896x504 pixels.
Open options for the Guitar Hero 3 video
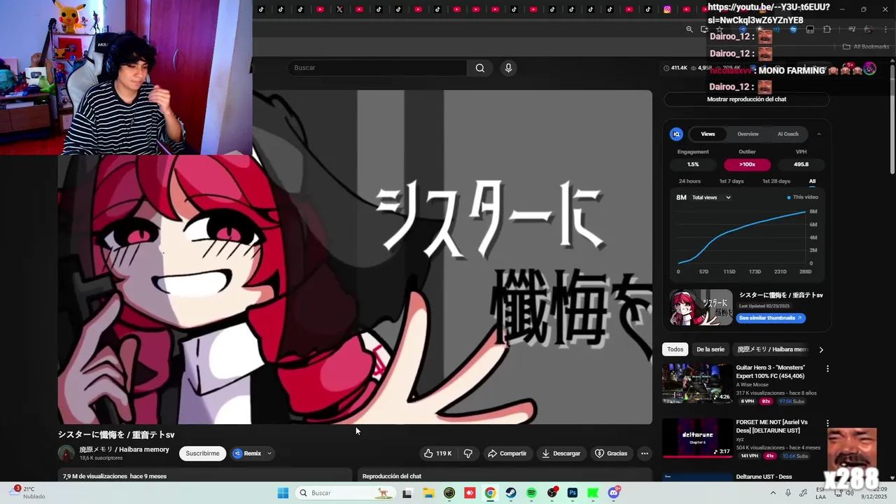pyautogui.click(x=827, y=368)
